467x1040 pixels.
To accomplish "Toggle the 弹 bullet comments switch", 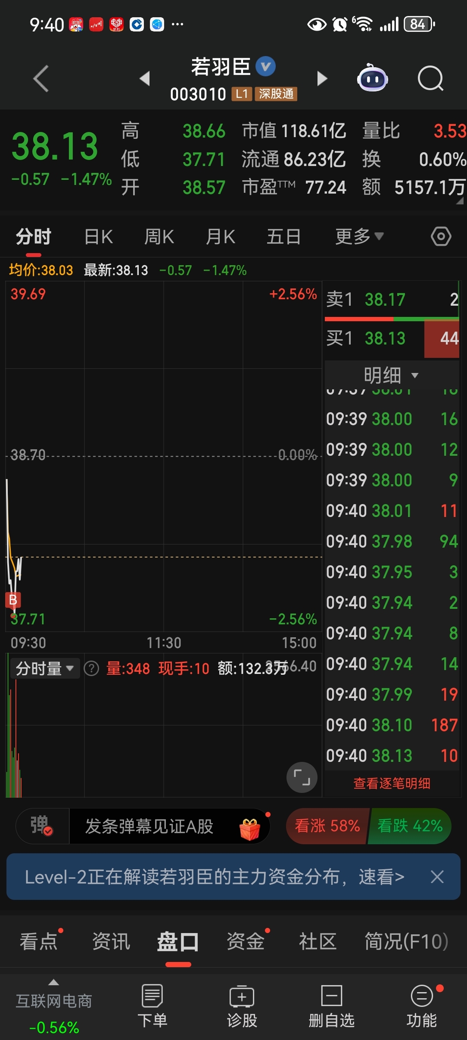I will tap(42, 826).
